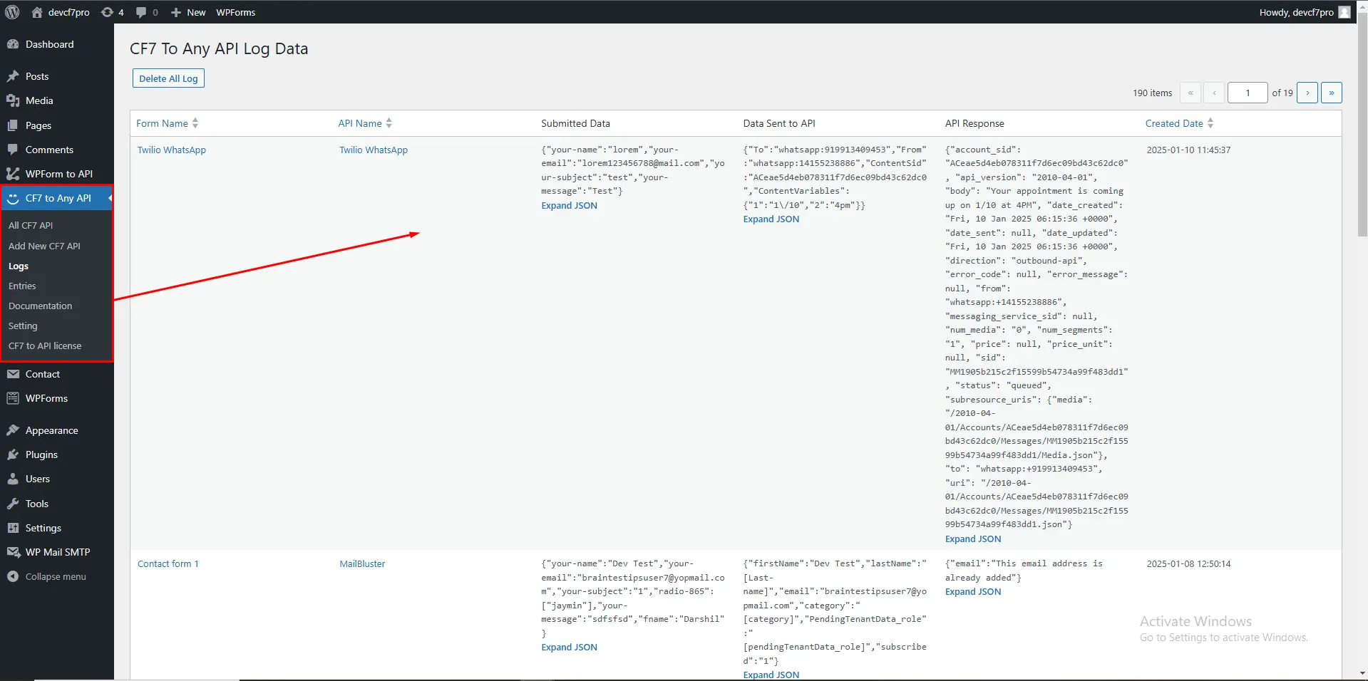The height and width of the screenshot is (681, 1368).
Task: Click the Comments speech bubble sidebar icon
Action: coord(13,150)
